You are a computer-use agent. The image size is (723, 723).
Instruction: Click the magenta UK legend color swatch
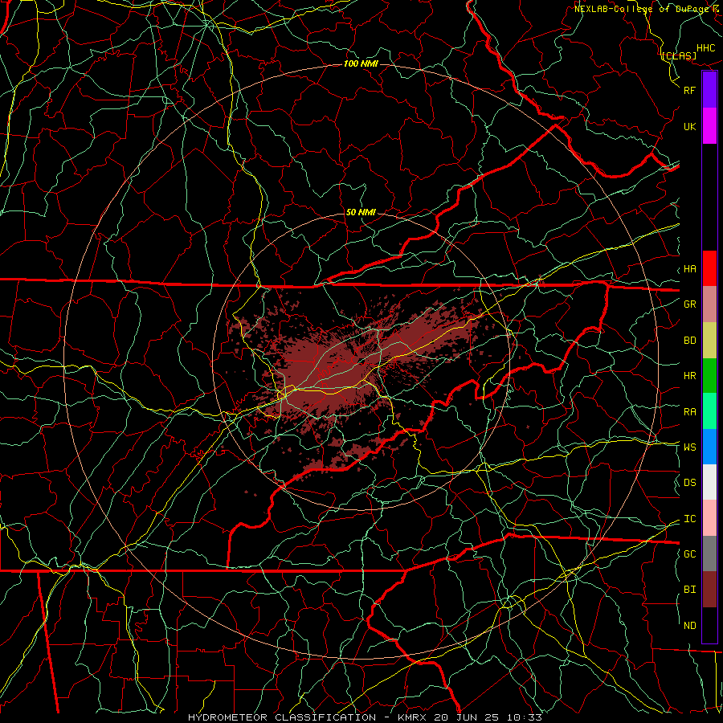(x=709, y=126)
